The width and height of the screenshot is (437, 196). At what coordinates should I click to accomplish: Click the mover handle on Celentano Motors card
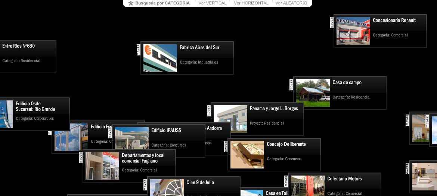point(286,181)
